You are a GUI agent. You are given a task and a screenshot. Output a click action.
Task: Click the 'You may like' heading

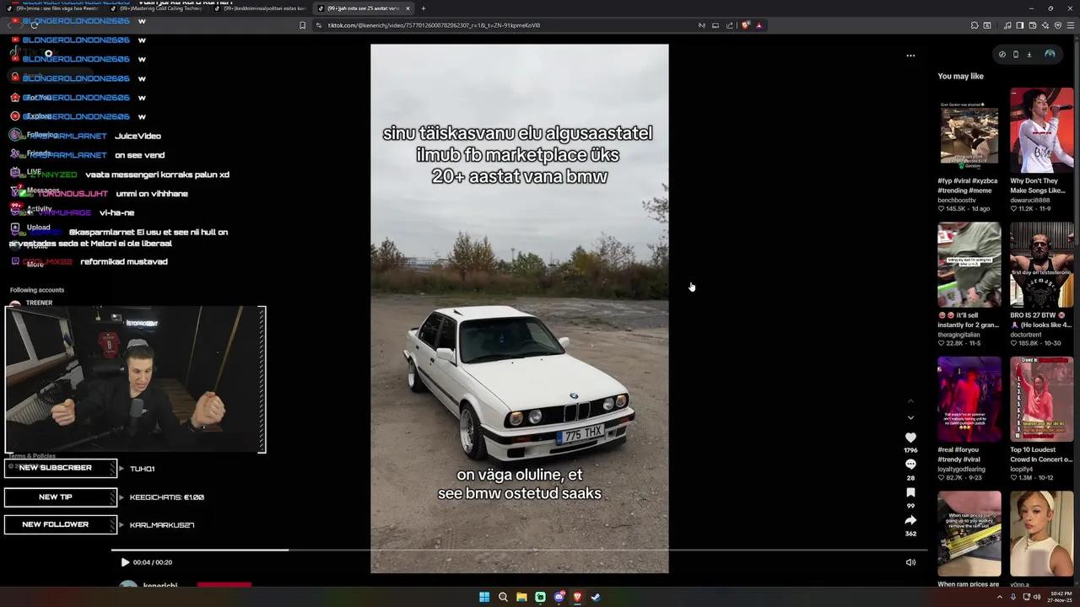[960, 76]
